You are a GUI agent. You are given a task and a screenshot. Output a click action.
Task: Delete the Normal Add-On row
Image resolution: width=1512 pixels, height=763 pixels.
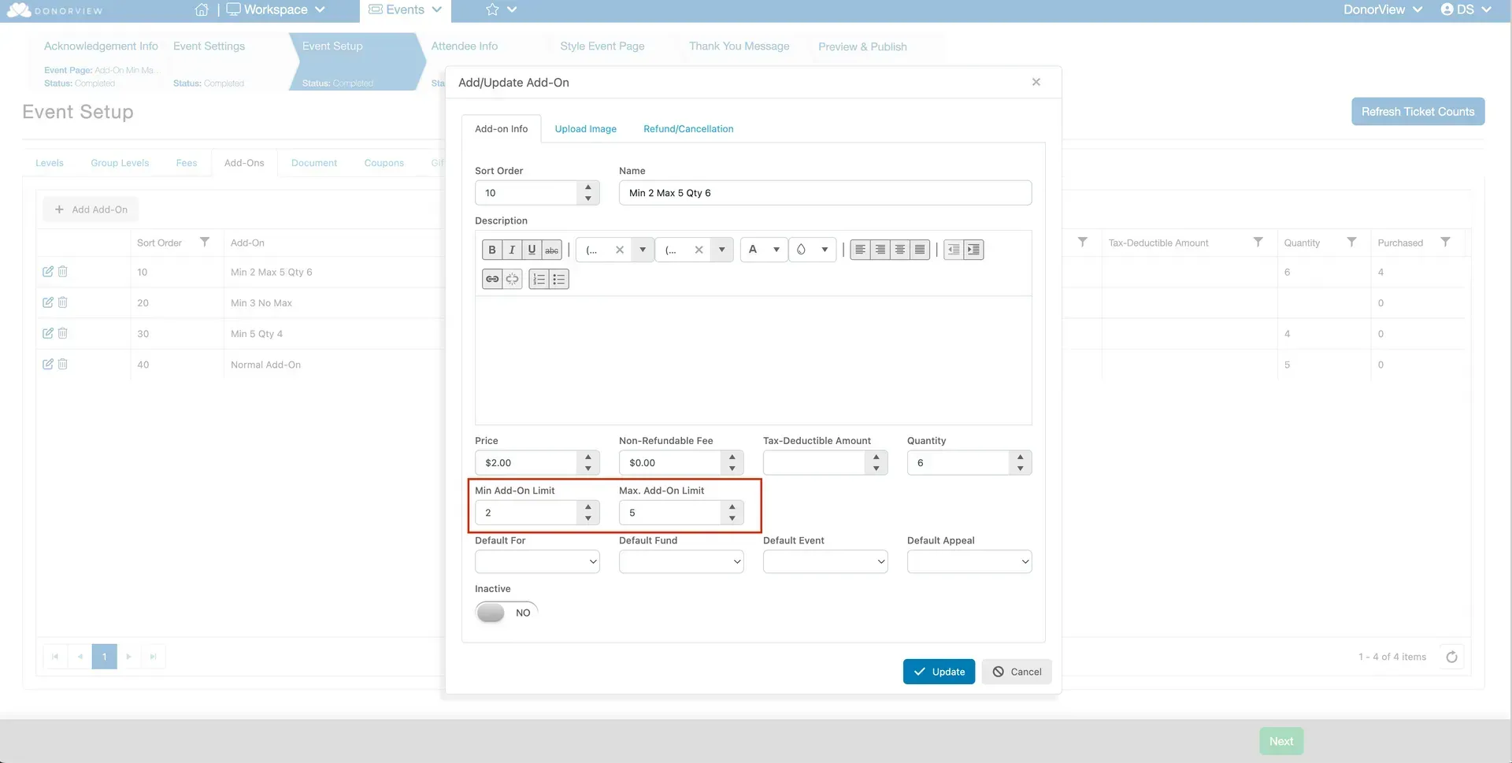tap(63, 364)
